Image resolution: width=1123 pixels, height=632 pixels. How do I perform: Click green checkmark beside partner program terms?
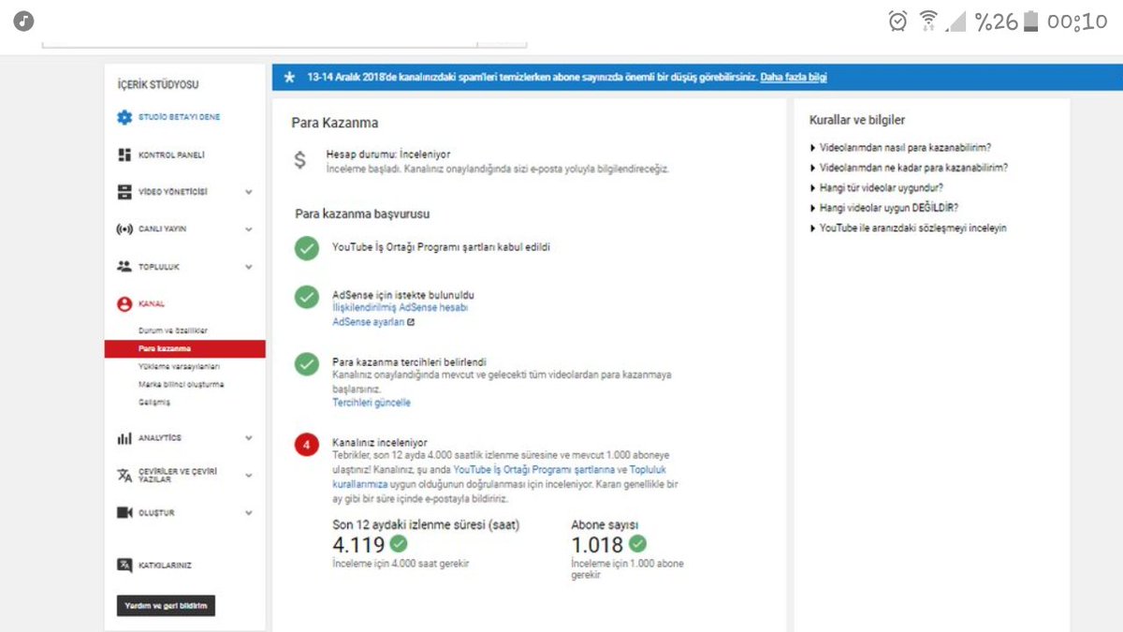tap(306, 248)
